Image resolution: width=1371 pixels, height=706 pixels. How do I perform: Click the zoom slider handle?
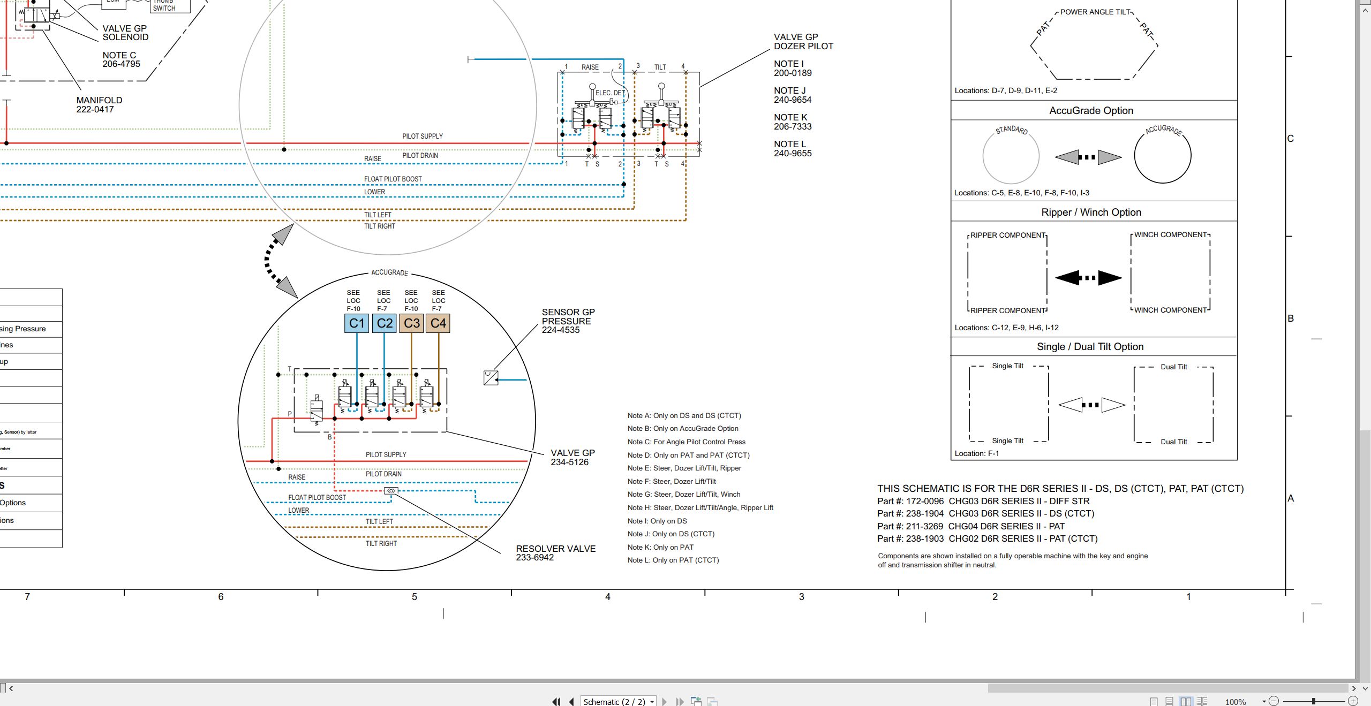tap(1314, 701)
